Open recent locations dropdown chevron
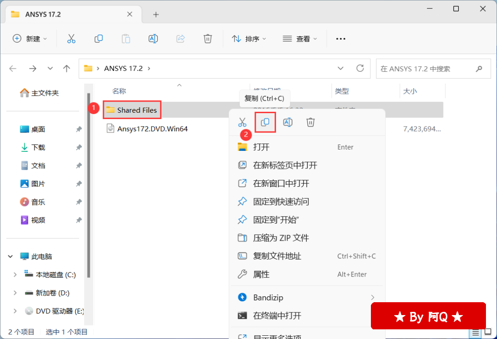 tap(50, 68)
